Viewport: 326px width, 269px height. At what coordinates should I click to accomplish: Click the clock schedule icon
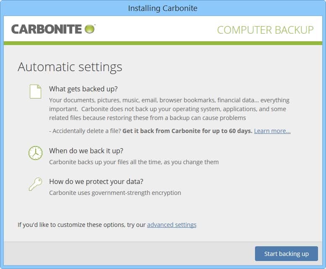click(x=35, y=153)
